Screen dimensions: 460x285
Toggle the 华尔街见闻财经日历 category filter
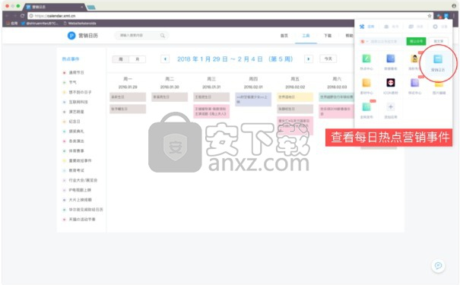[83, 210]
